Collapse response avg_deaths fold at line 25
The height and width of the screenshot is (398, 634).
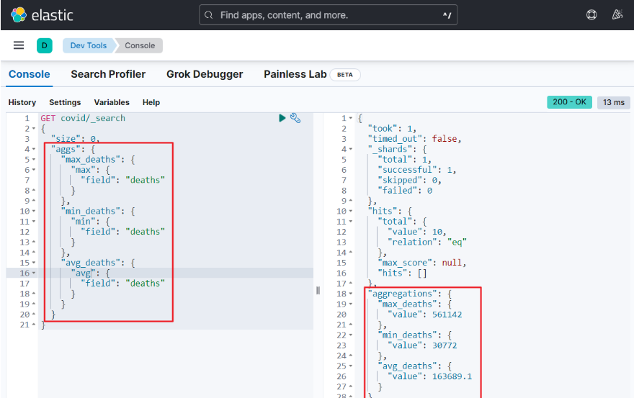351,366
